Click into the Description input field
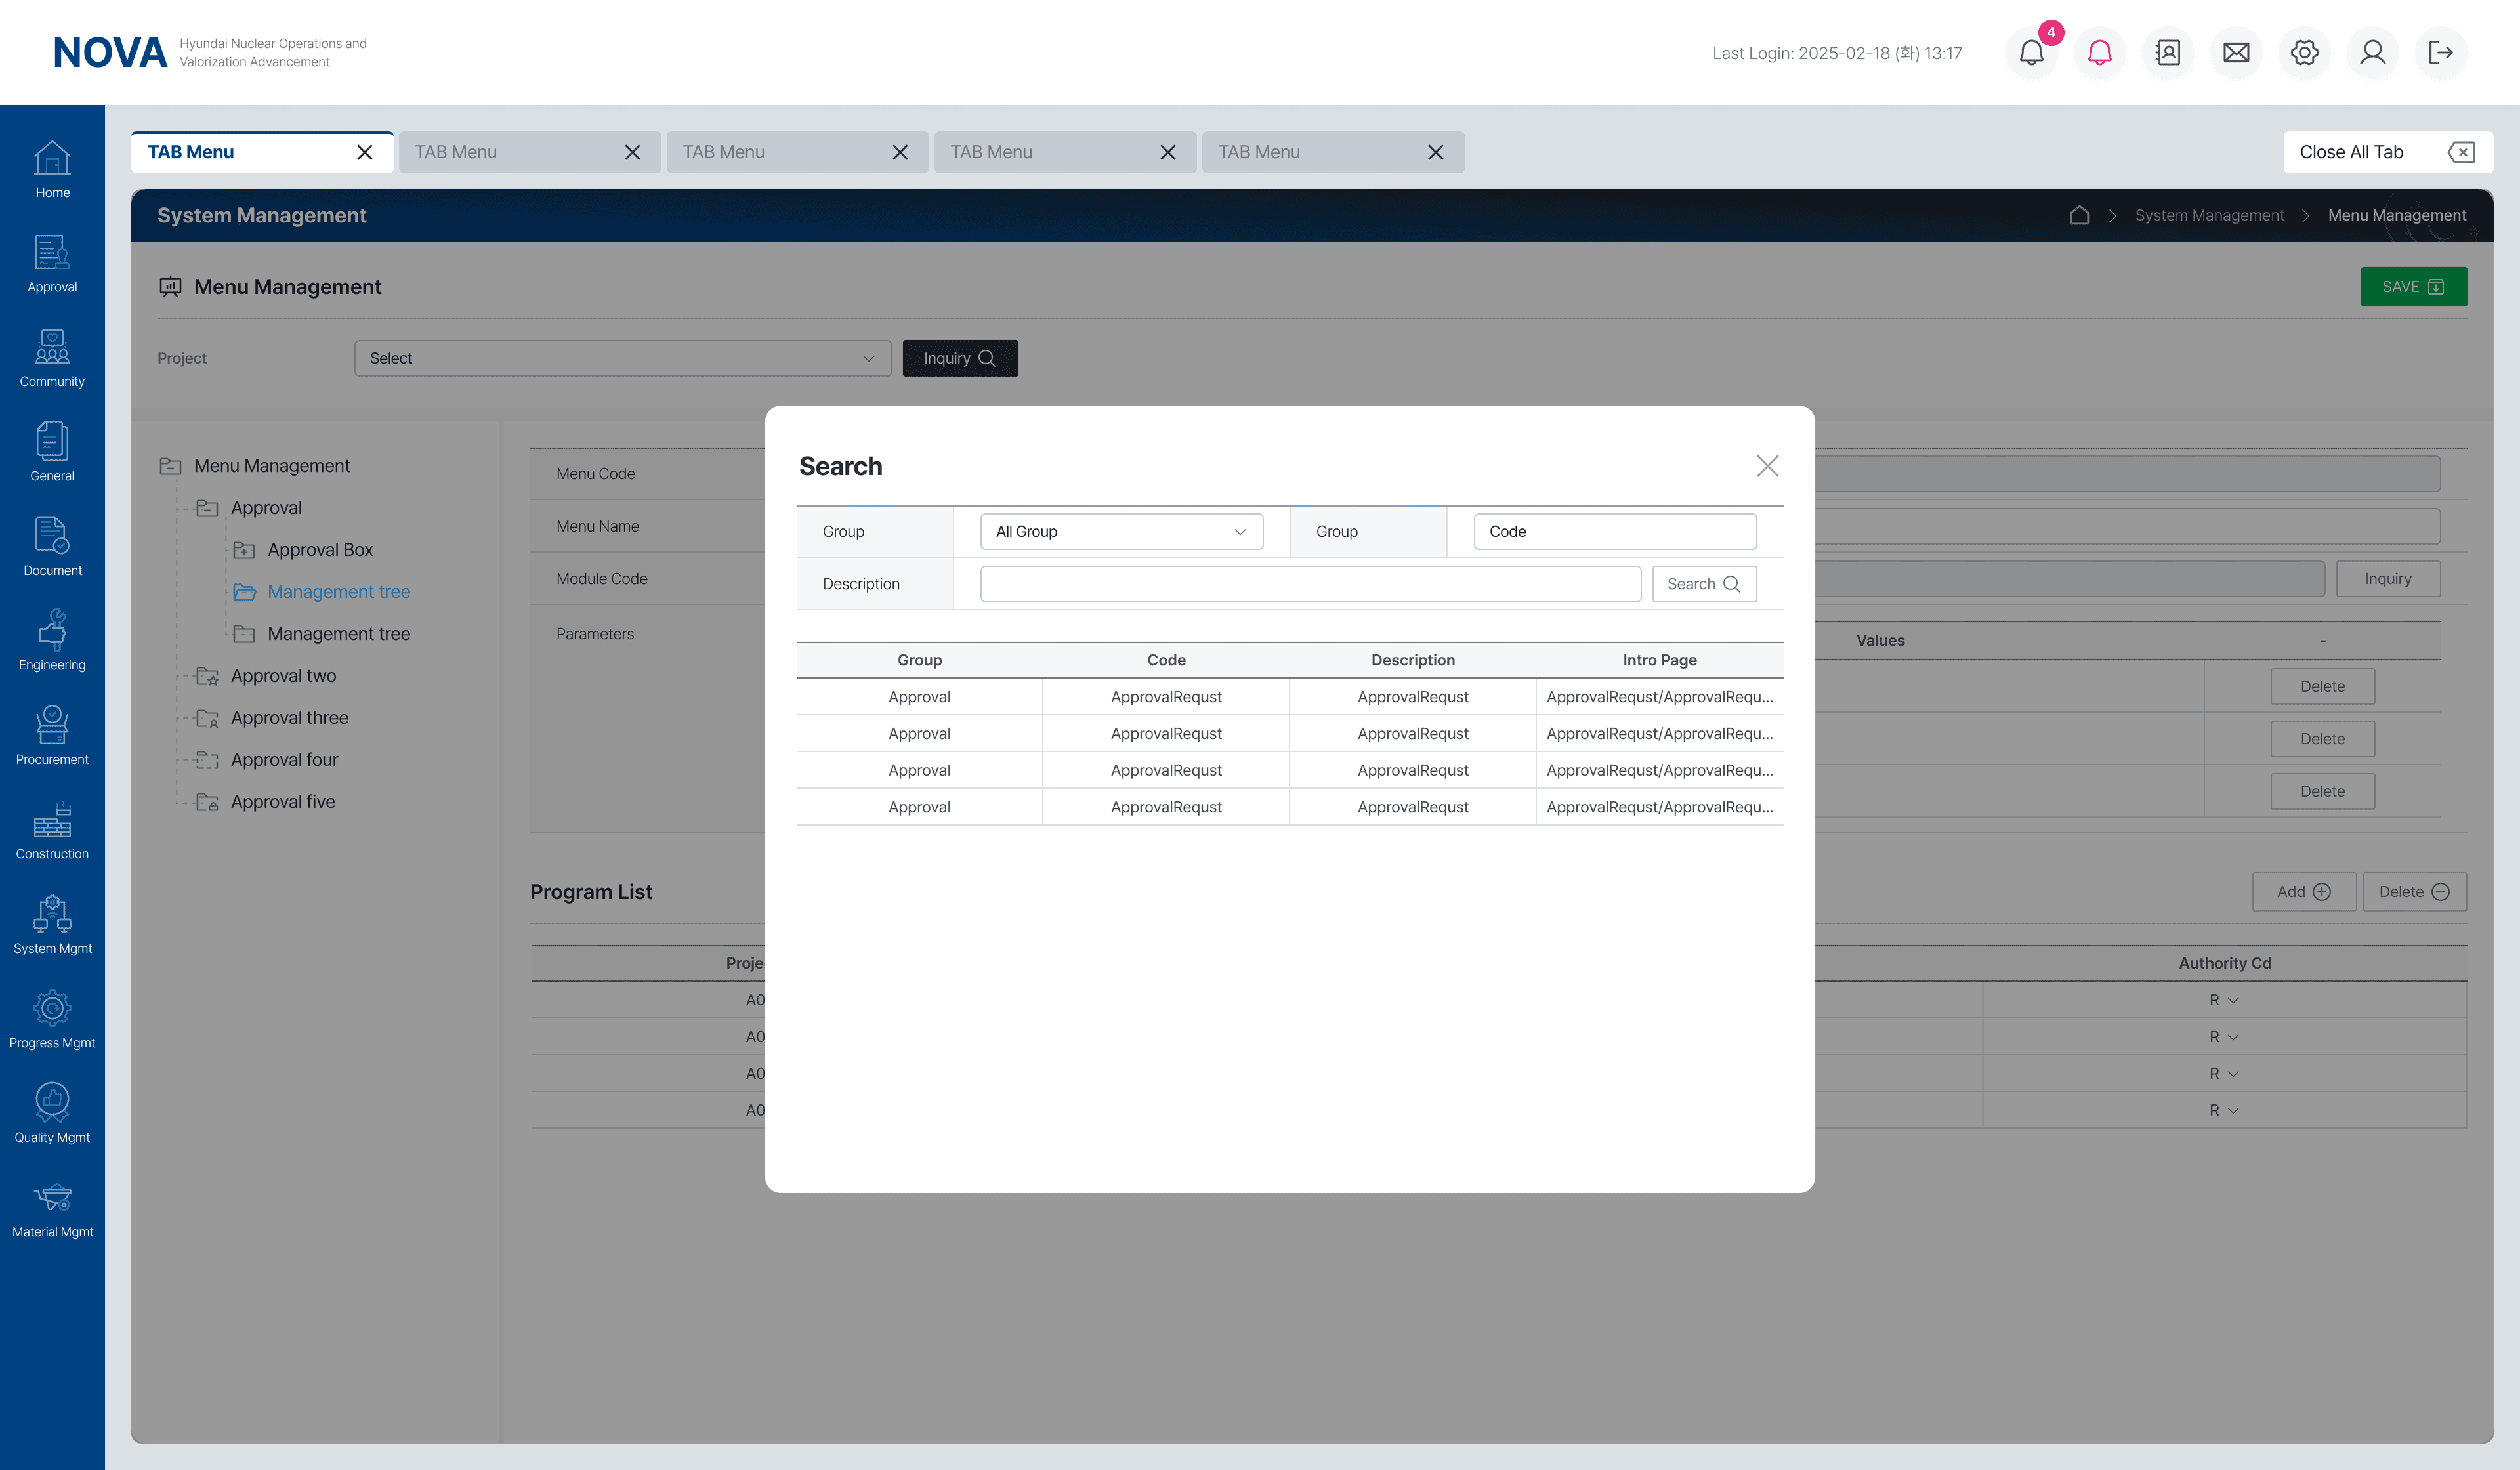 click(x=1310, y=584)
